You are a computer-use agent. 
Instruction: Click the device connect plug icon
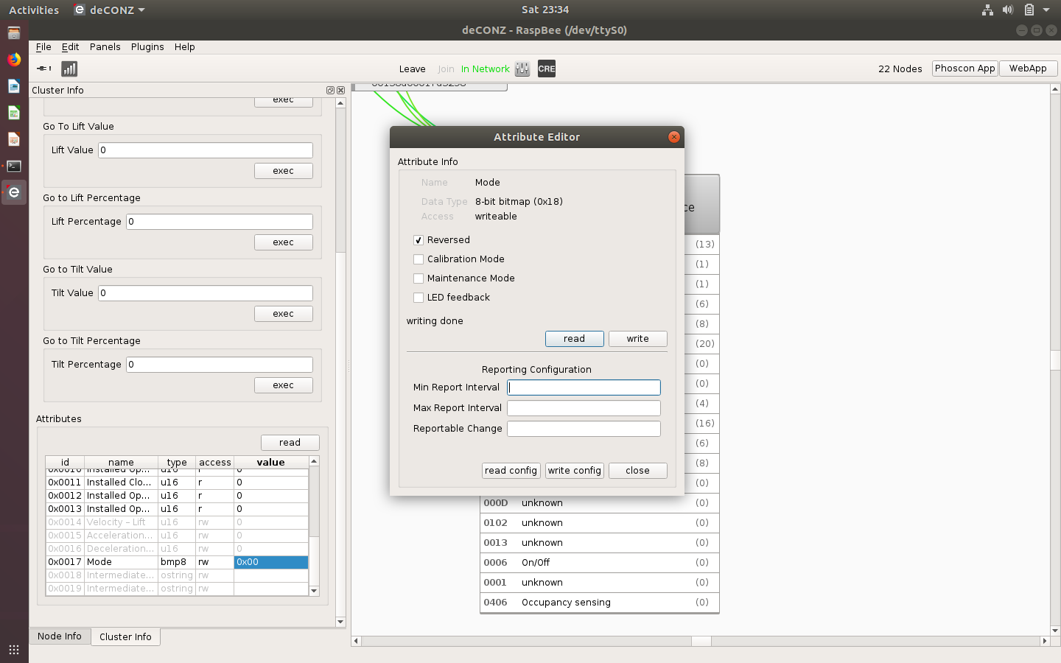click(x=44, y=69)
